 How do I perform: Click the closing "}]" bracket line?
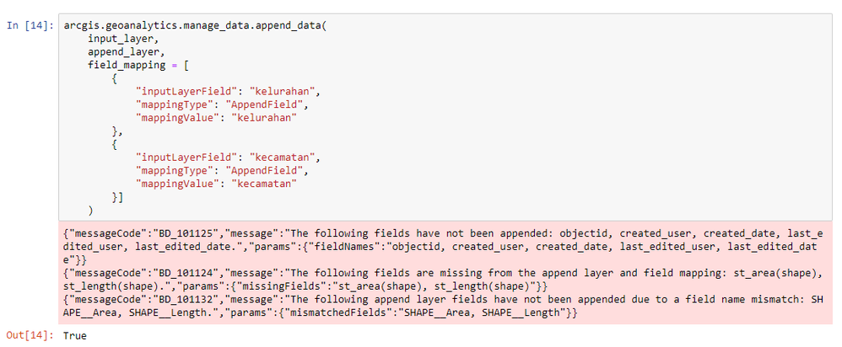pos(117,195)
